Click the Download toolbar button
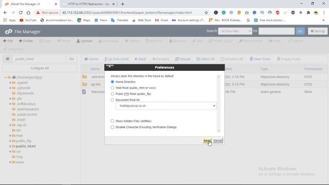Viewport: 329px width, 185px height. [x=108, y=41]
